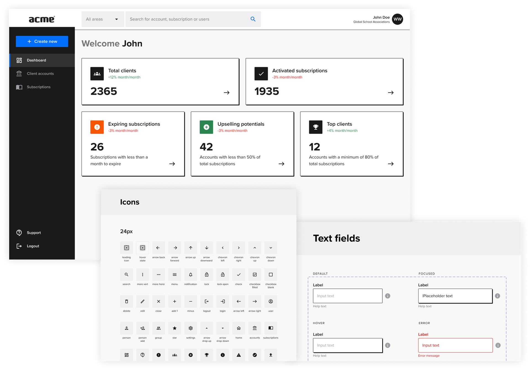Viewport: 530px width, 370px height.
Task: Select the delete trash icon tile
Action: pos(126,301)
